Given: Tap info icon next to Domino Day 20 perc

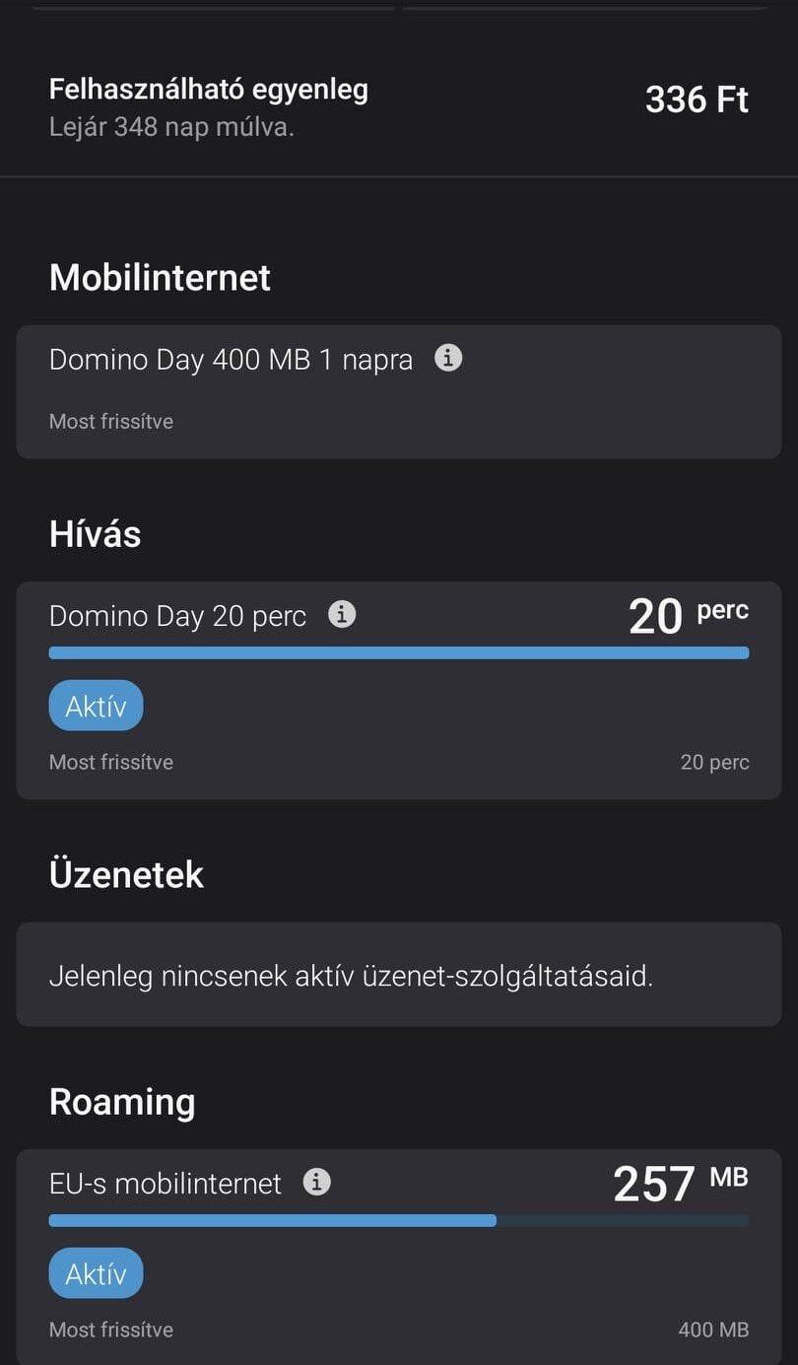Looking at the screenshot, I should point(342,615).
